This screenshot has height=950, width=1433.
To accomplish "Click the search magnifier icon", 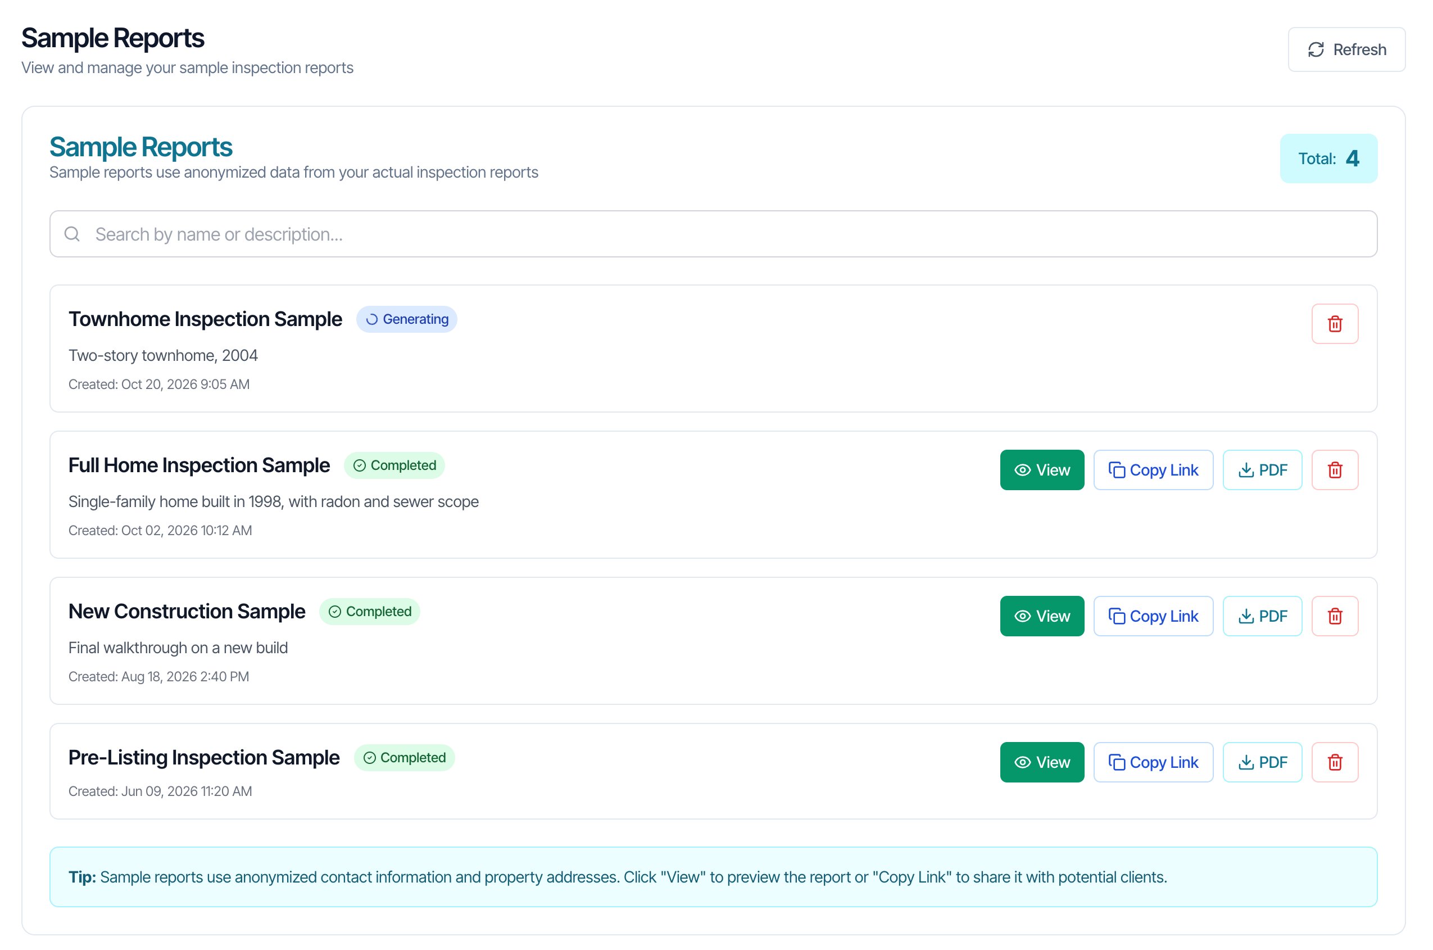I will click(72, 234).
